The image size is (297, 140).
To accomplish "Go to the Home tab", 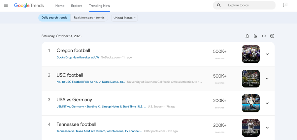I will [60, 6].
